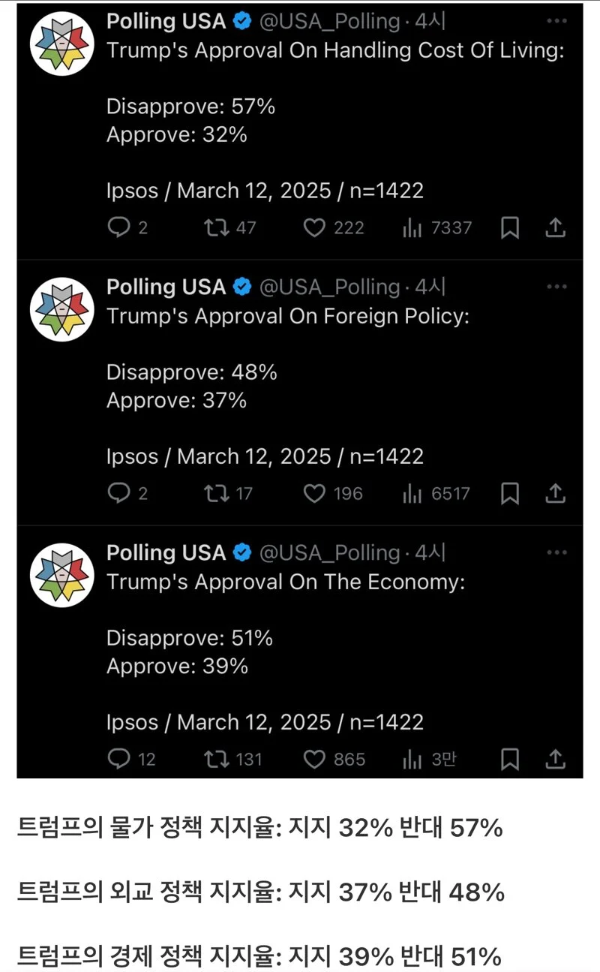Reply to the Cost Of Living tweet
This screenshot has width=600, height=972.
click(x=118, y=227)
